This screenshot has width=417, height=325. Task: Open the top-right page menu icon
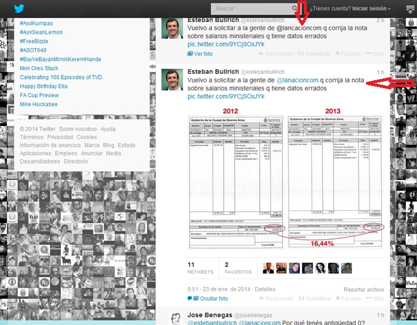pos(410,9)
